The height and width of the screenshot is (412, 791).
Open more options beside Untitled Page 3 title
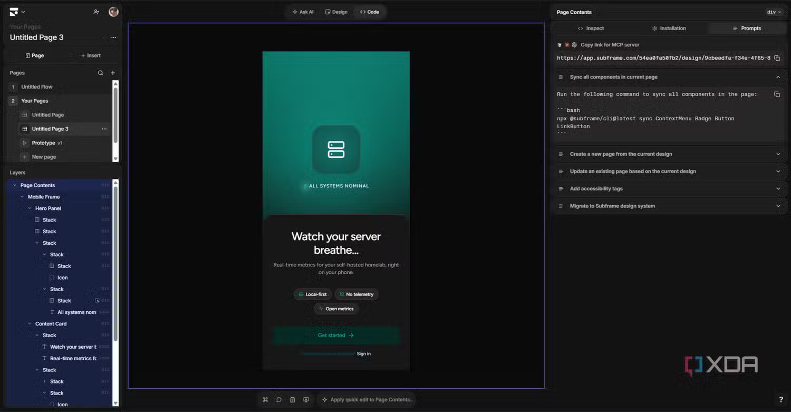(x=113, y=37)
